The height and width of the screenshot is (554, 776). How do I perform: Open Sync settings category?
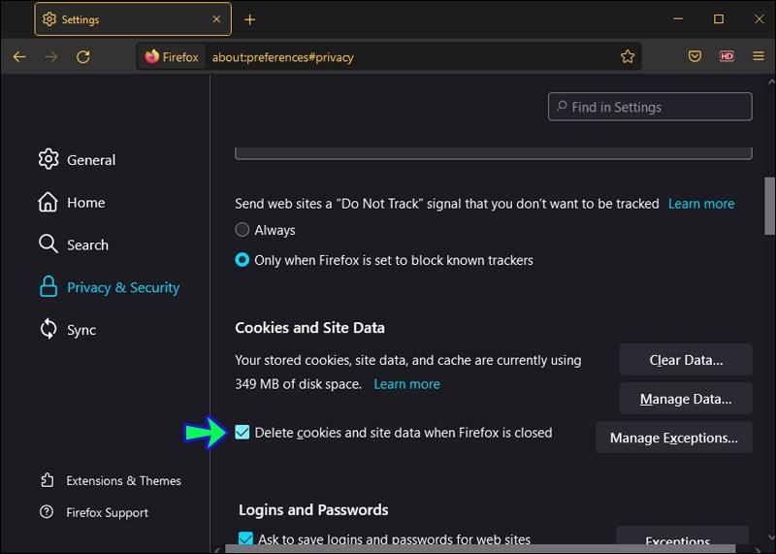click(67, 330)
